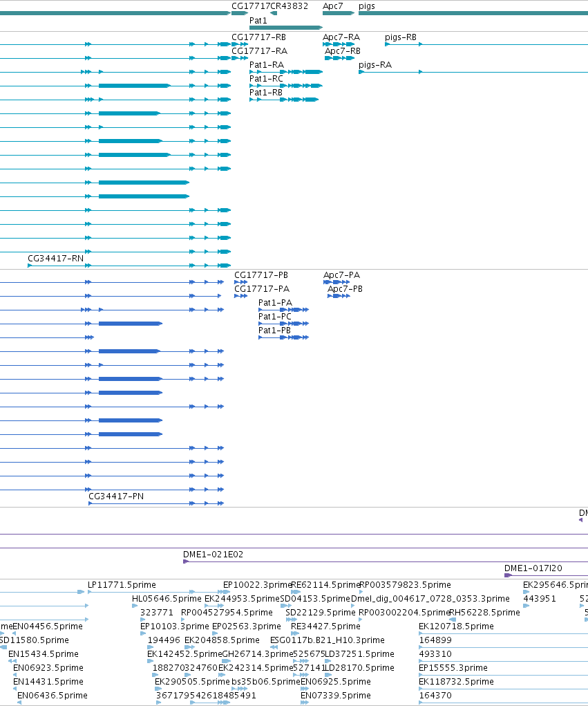Select EST EK204858.5prime
The height and width of the screenshot is (706, 588).
coord(222,640)
